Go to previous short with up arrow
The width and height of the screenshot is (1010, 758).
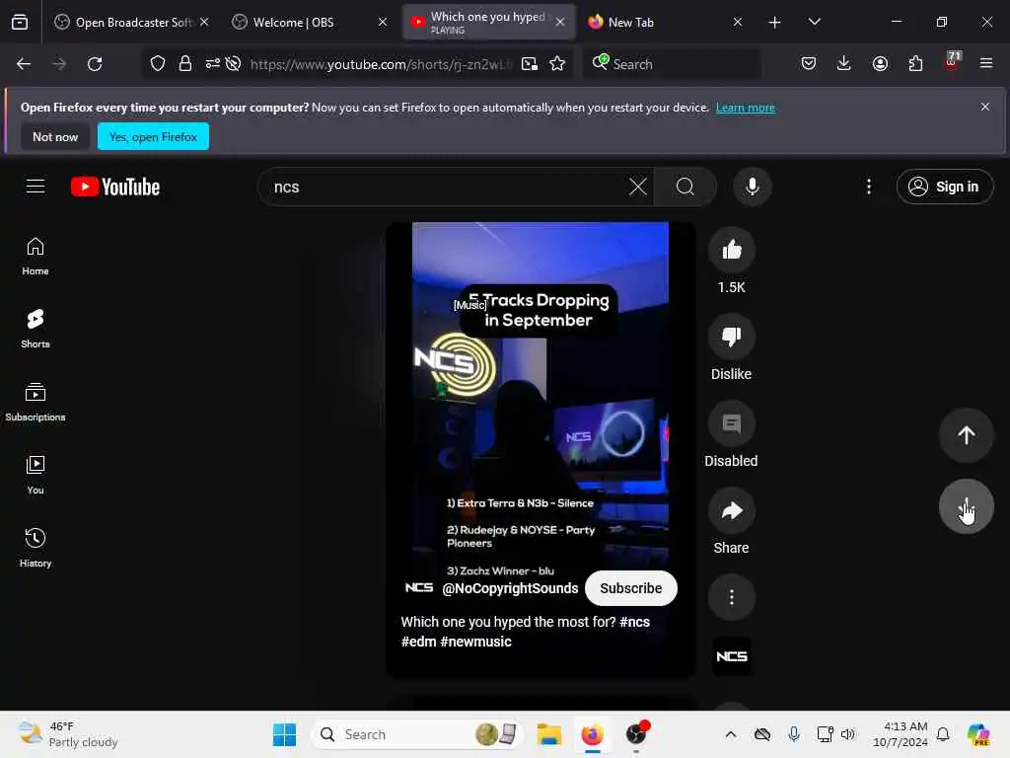(x=966, y=435)
